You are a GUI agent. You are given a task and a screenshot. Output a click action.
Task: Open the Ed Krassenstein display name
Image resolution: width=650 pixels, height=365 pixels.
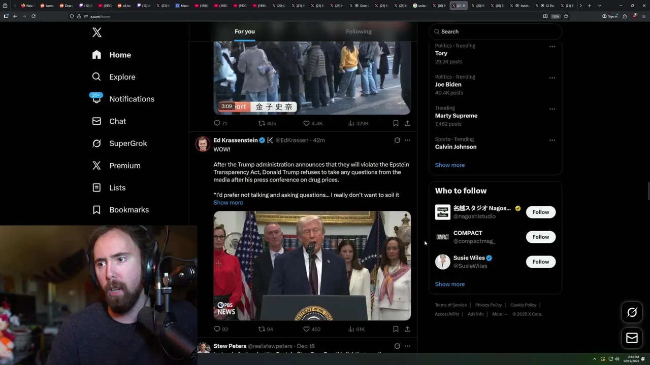[x=236, y=140]
